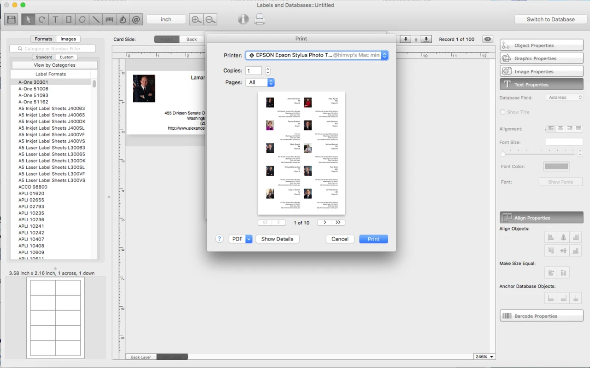The height and width of the screenshot is (368, 590).
Task: Toggle center text alignment
Action: (561, 128)
